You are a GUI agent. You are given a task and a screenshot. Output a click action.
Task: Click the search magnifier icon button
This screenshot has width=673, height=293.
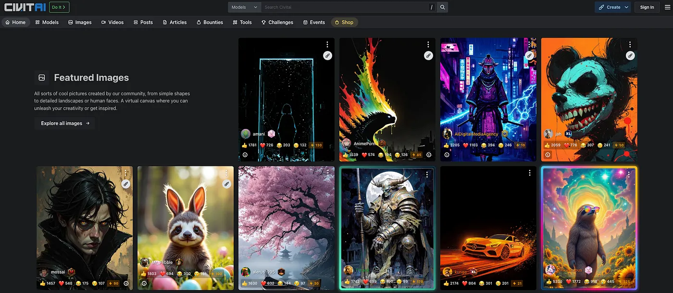443,7
